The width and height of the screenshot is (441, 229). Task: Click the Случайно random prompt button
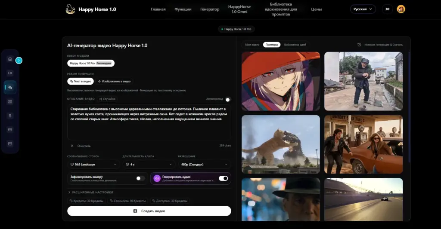(x=107, y=99)
